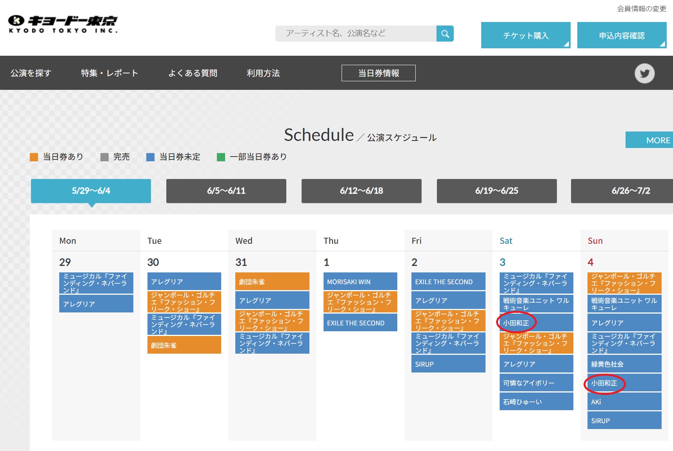
Task: Select the 6/5〜6/11 week tab
Action: click(226, 191)
